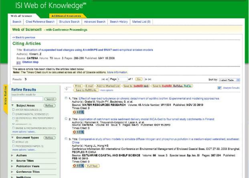The height and width of the screenshot is (178, 249).
Task: Expand the Authors refine section
Action: pyautogui.click(x=12, y=155)
